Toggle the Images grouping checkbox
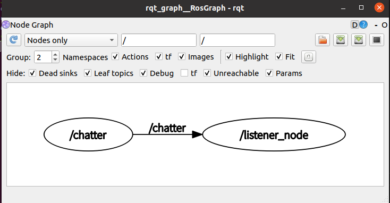The image size is (390, 203). (x=182, y=57)
